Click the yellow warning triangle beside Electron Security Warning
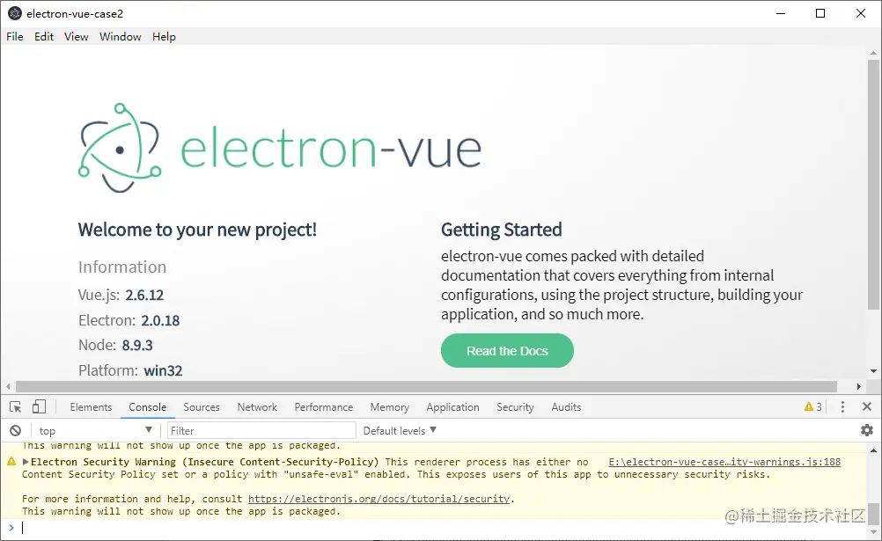This screenshot has width=882, height=541. [x=11, y=462]
